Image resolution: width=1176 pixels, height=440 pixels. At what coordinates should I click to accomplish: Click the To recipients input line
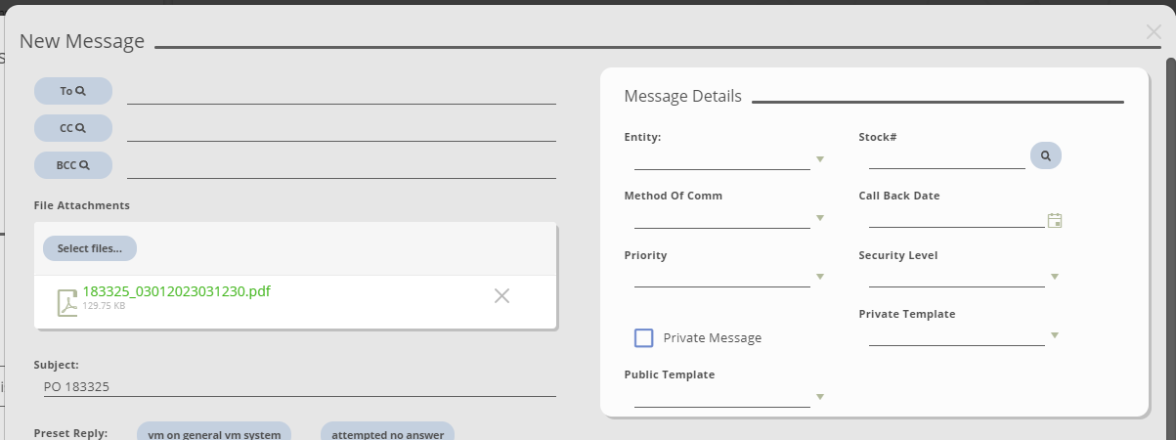pos(341,92)
